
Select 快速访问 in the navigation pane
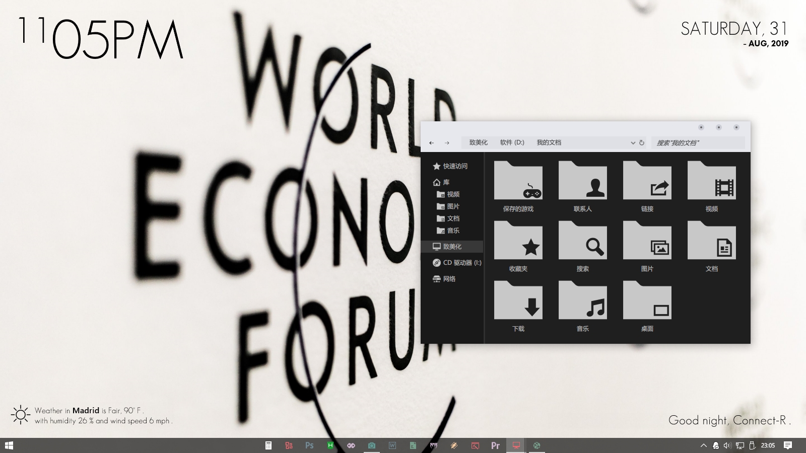[x=455, y=166]
